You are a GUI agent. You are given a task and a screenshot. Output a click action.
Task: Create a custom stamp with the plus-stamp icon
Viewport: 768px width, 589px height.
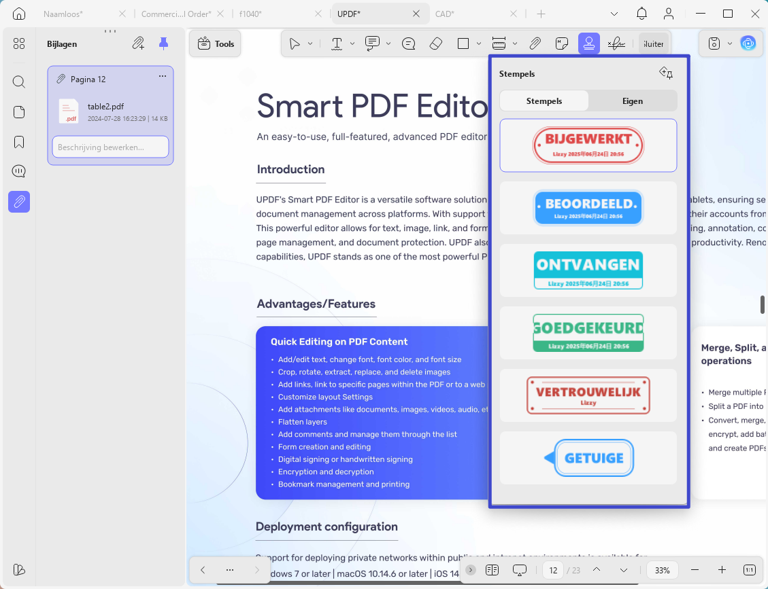point(666,73)
